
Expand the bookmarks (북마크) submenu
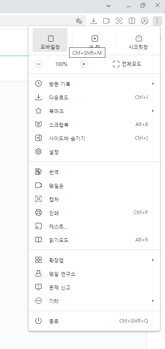(94, 111)
